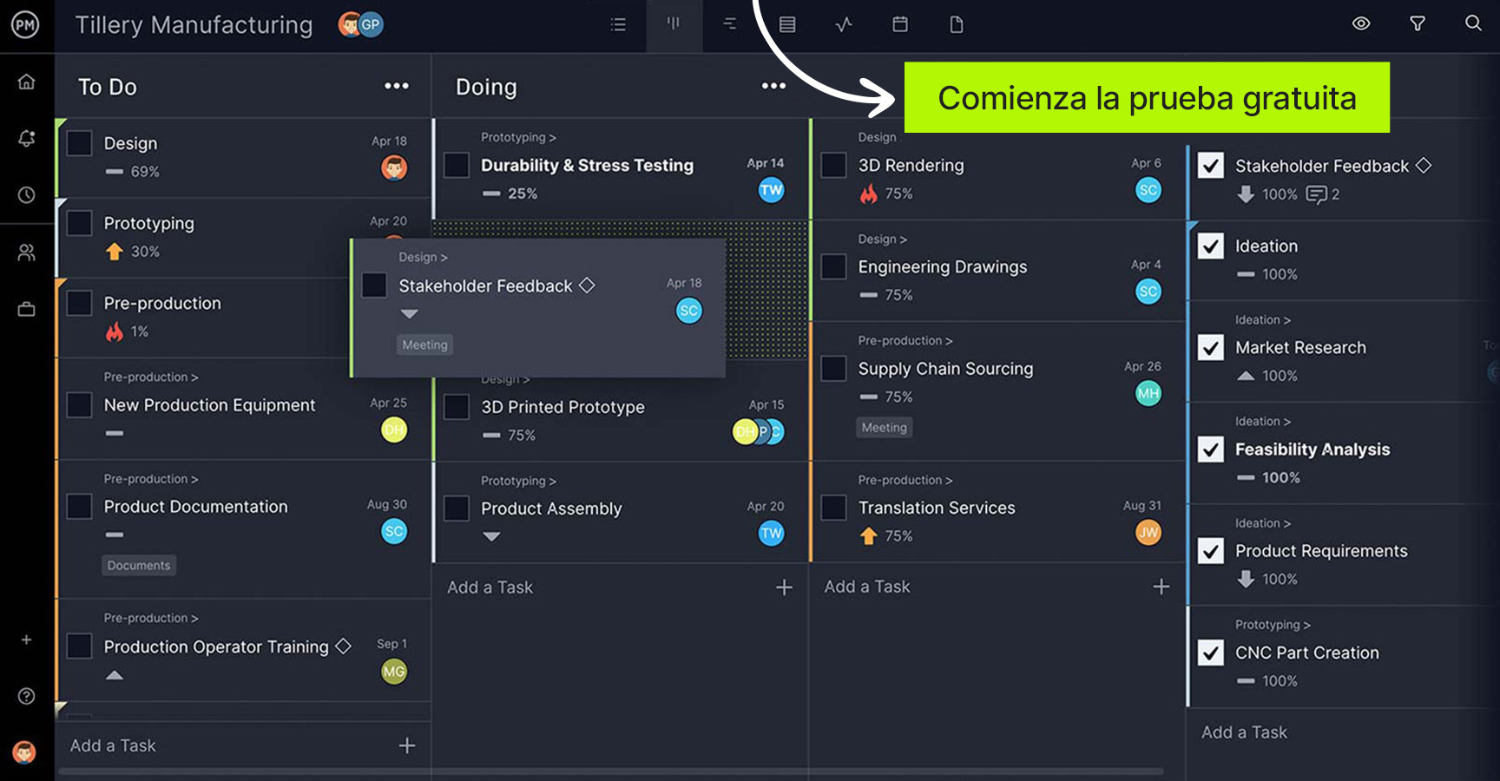Screen dimensions: 1500x781
Task: Click the plus icon in left sidebar
Action: pos(27,640)
